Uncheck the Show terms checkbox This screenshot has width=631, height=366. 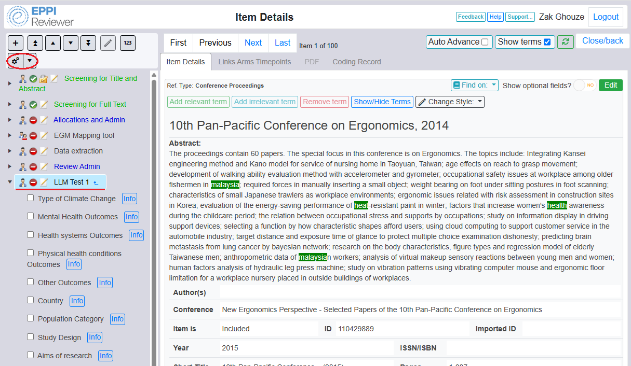coord(547,42)
